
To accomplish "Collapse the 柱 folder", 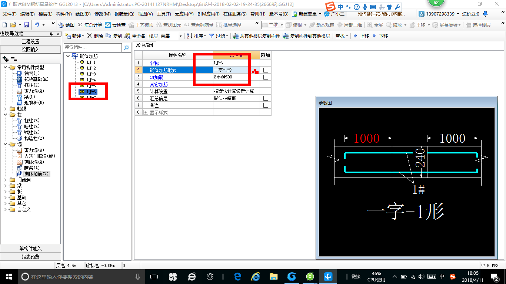I will (x=6, y=115).
